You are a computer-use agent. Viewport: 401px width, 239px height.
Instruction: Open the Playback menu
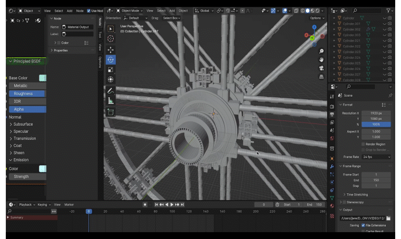point(27,204)
